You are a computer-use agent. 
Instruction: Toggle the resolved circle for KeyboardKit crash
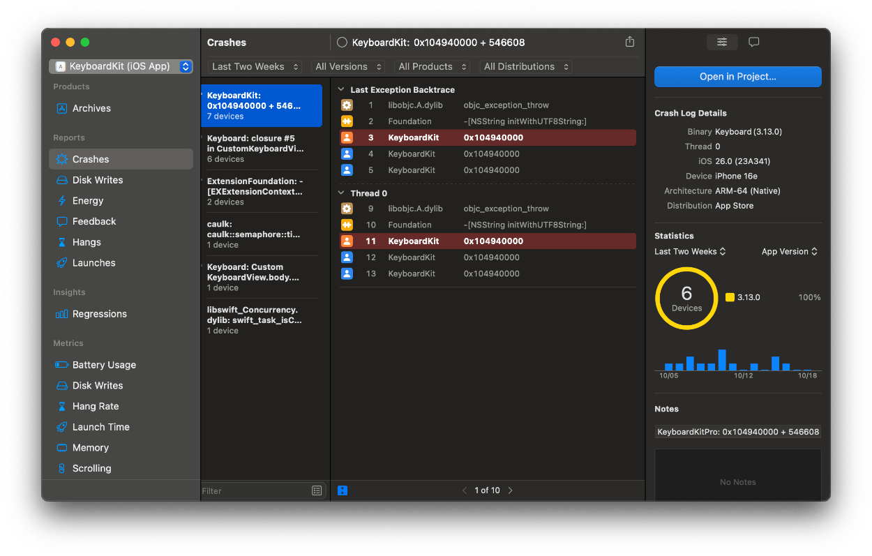(x=342, y=43)
